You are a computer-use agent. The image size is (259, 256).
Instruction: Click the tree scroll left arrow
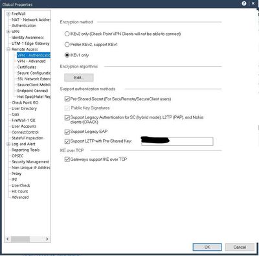pyautogui.click(x=8, y=239)
